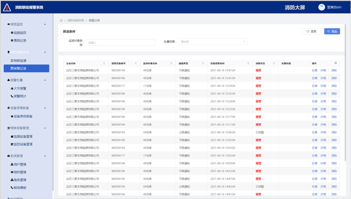Click 详情 for the 14:43:04 record

click(323, 187)
